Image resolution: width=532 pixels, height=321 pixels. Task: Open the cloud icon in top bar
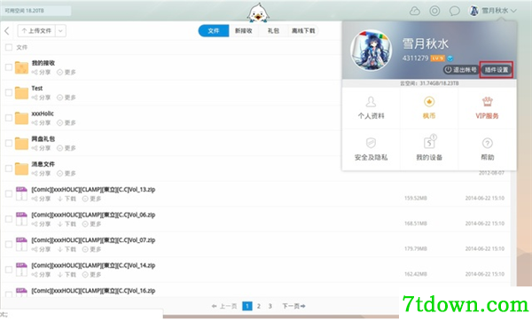(x=415, y=11)
